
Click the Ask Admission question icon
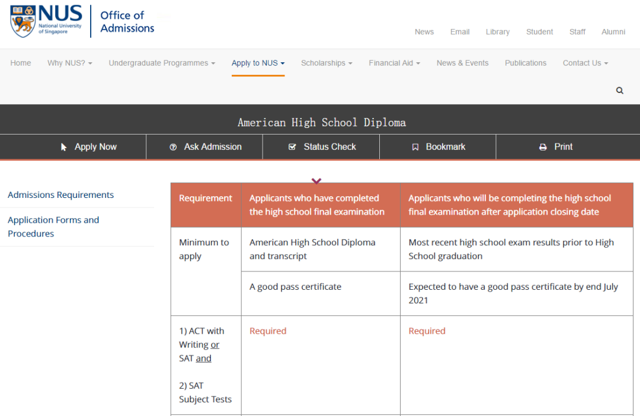[173, 147]
